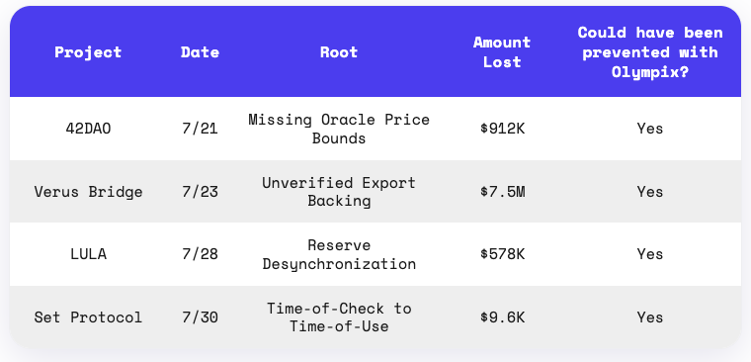Click the Verus Bridge project cell
751x362 pixels.
88,192
